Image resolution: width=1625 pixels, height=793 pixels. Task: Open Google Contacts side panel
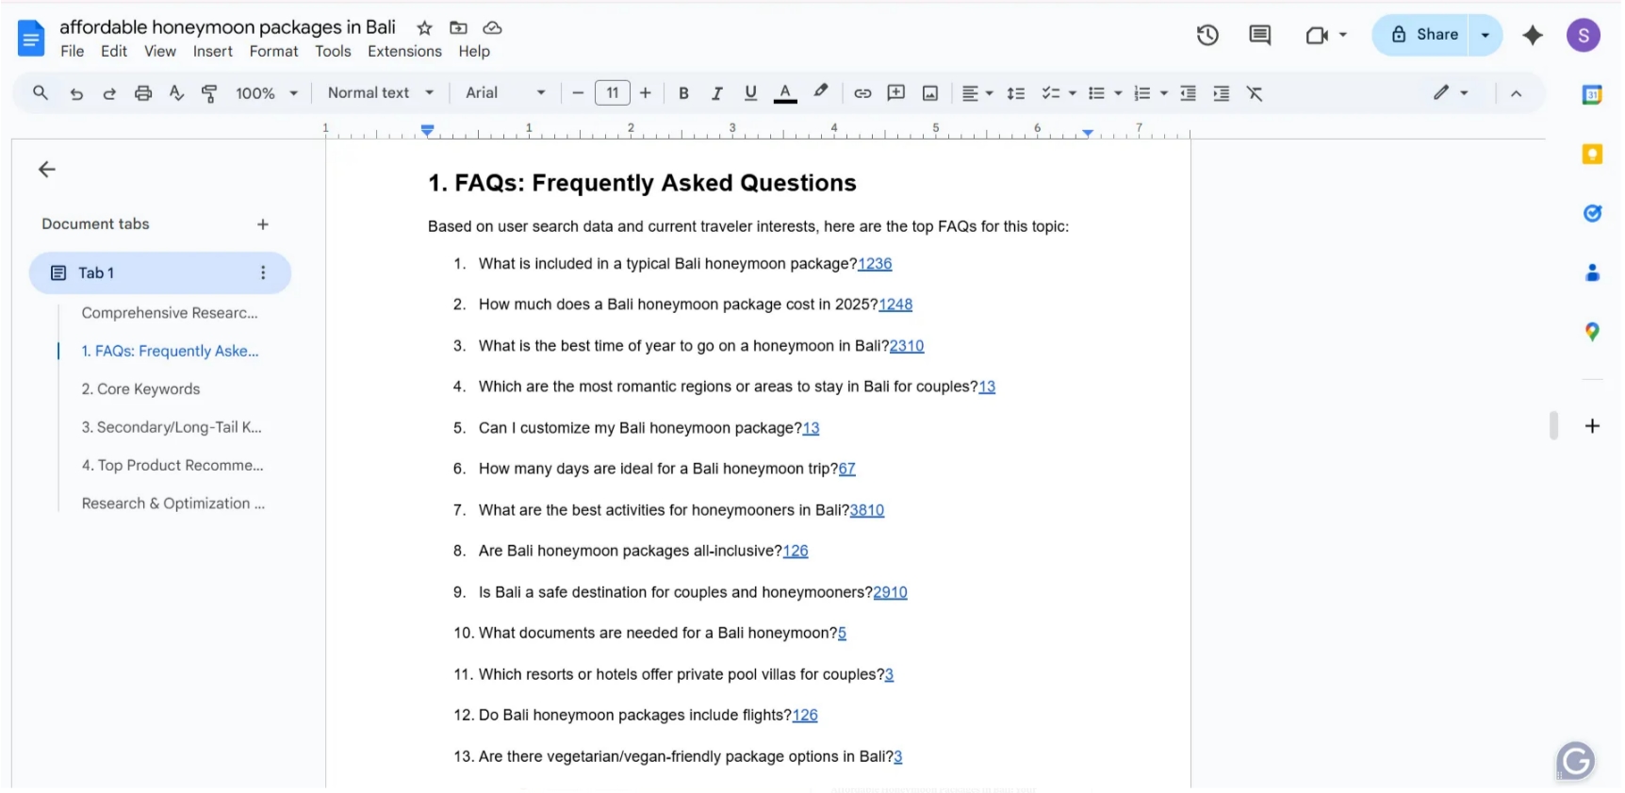coord(1592,273)
